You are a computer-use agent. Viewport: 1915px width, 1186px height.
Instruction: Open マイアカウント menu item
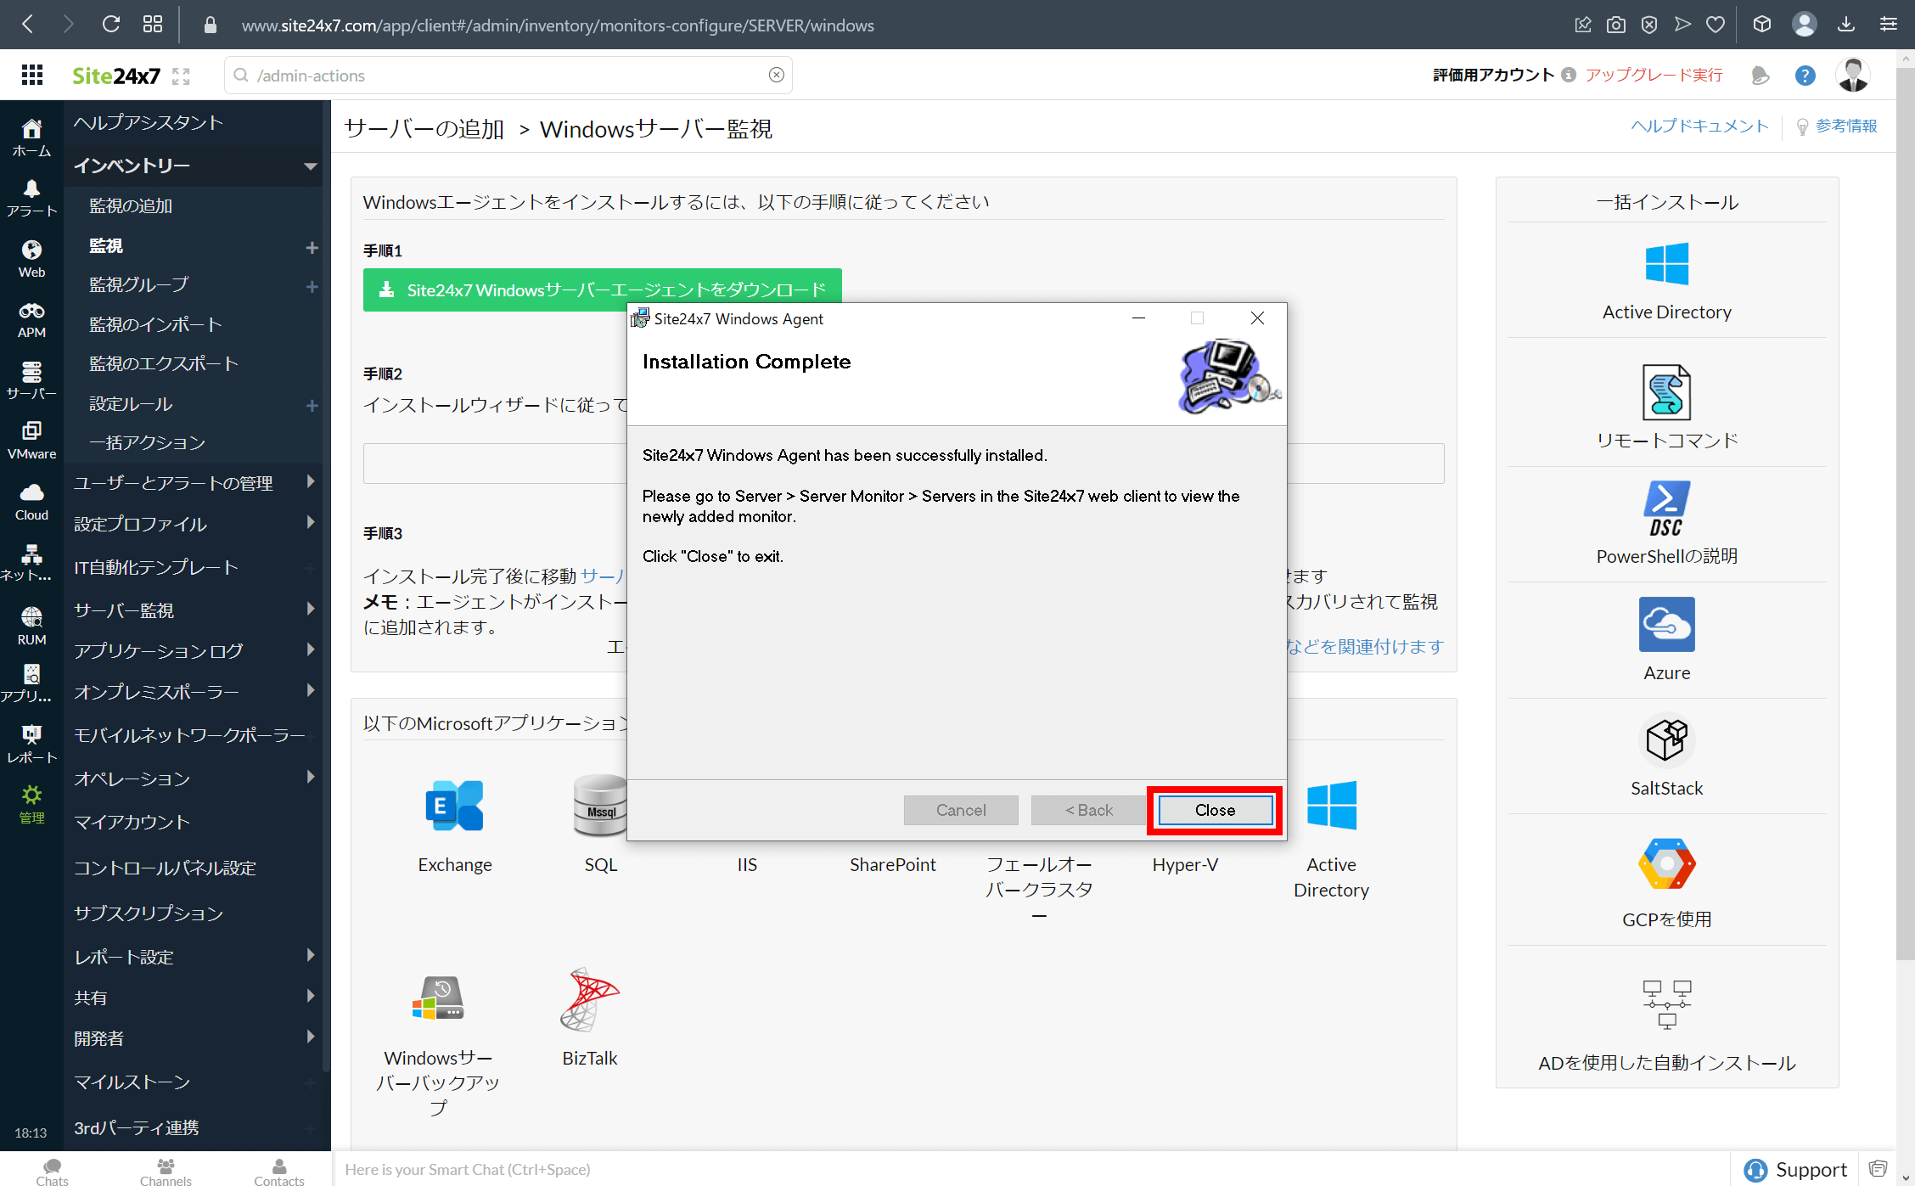point(132,822)
